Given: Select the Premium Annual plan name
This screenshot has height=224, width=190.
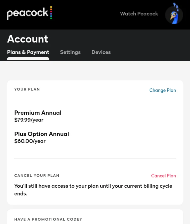Looking at the screenshot, I should [x=38, y=113].
